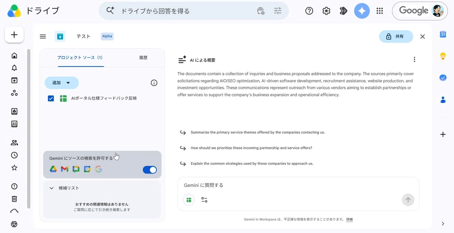Open Keep in the side panel

coord(443,56)
